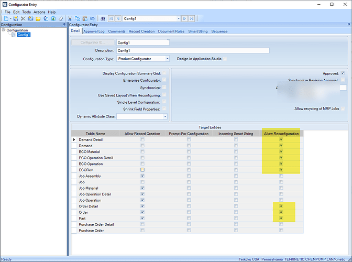Viewport: 352px width, 262px height.
Task: Go to the first record arrow
Action: pos(111,18)
